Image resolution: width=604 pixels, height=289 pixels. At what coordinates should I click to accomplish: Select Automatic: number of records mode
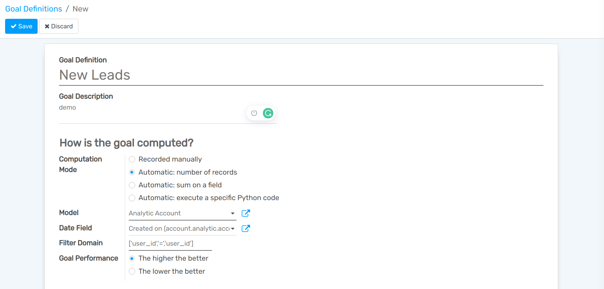[x=132, y=172]
